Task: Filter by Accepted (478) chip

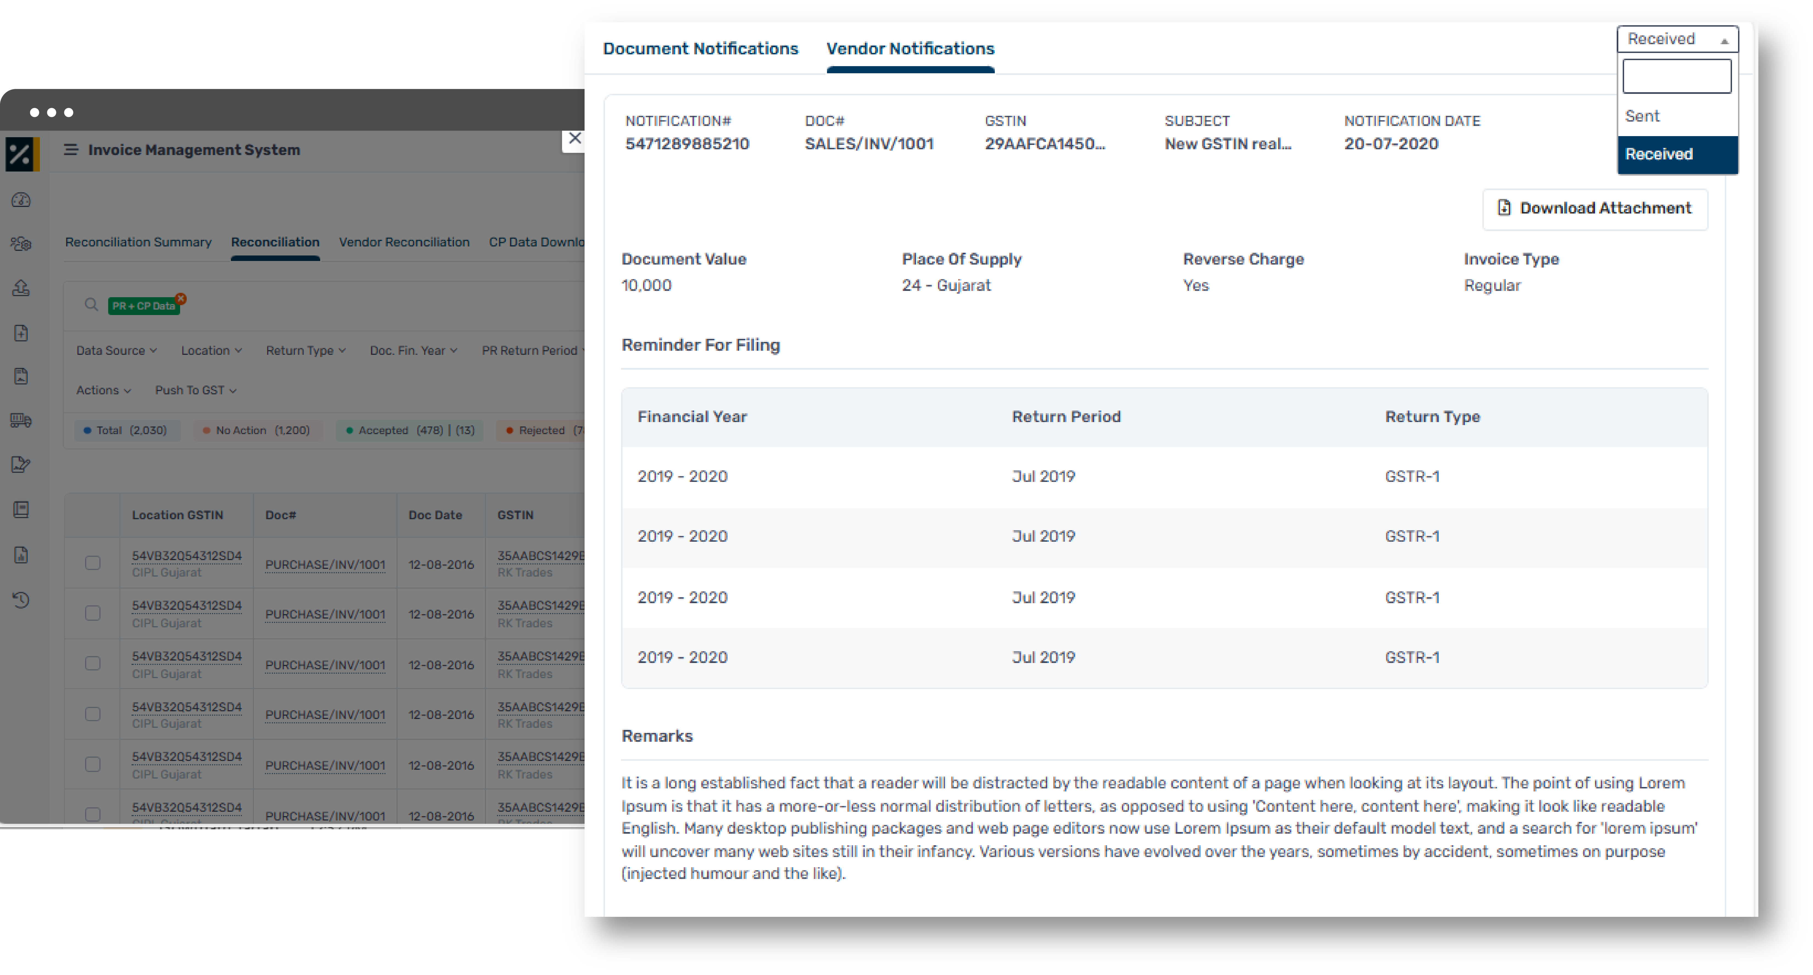Action: point(410,431)
